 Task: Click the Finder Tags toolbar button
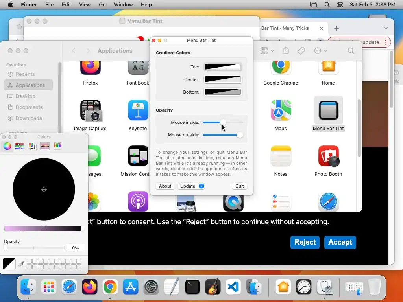(301, 51)
